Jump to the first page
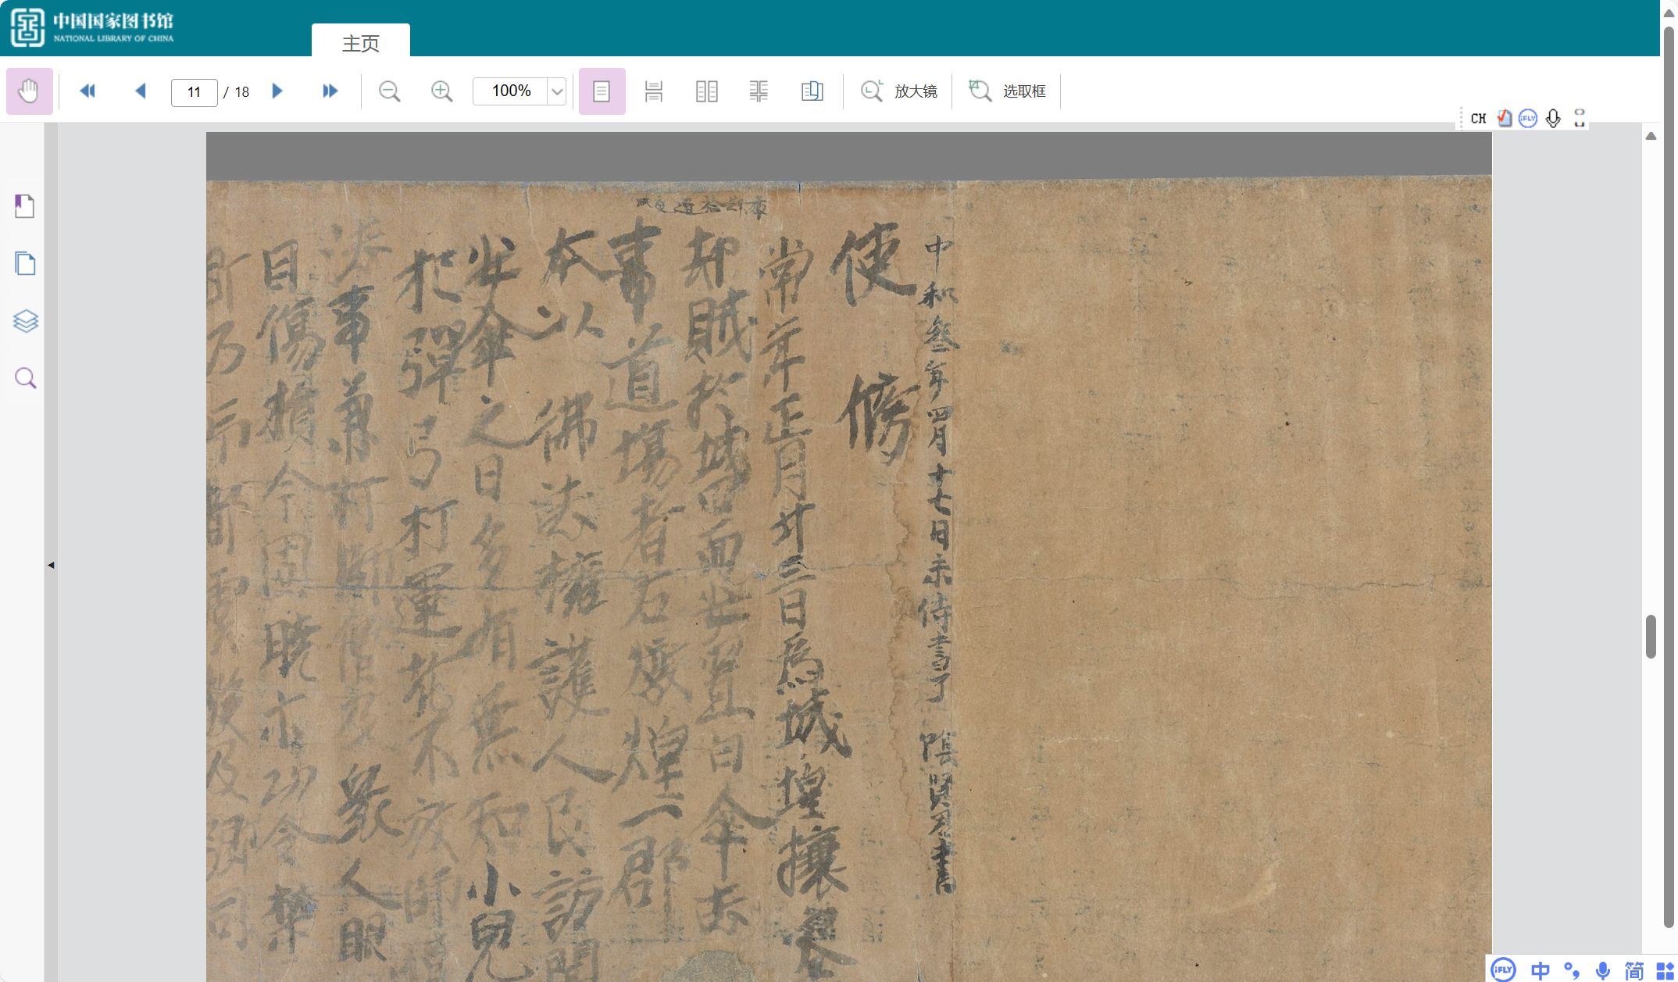 [x=87, y=91]
